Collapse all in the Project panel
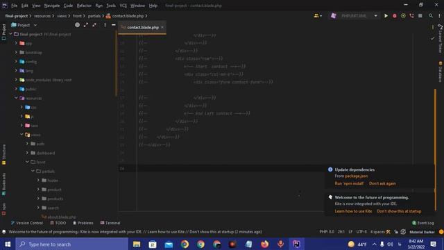444x250 pixels. pyautogui.click(x=94, y=25)
